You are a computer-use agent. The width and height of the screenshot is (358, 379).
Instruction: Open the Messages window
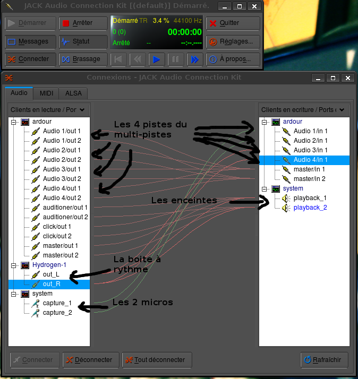click(30, 42)
